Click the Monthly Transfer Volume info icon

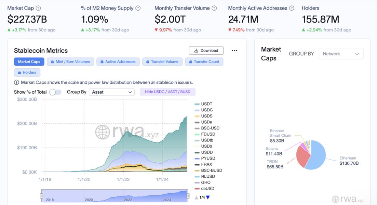(x=215, y=8)
